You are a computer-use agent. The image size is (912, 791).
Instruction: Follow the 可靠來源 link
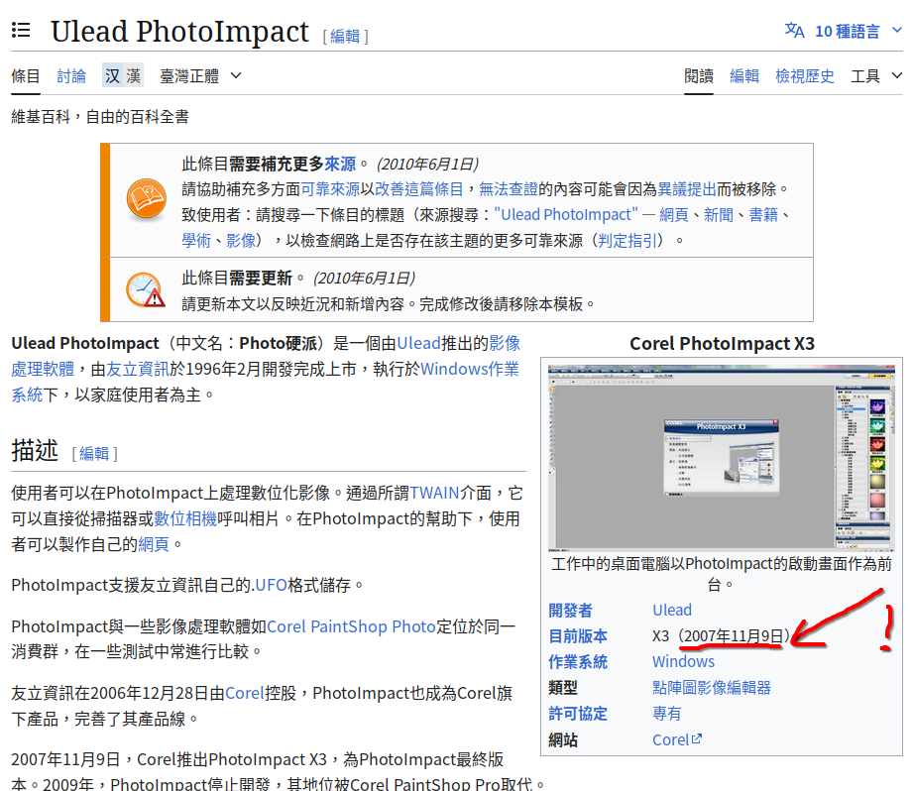(x=330, y=189)
